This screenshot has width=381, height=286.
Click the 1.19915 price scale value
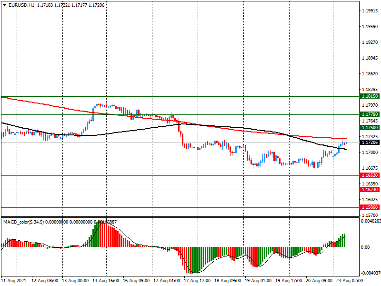tap(370, 10)
